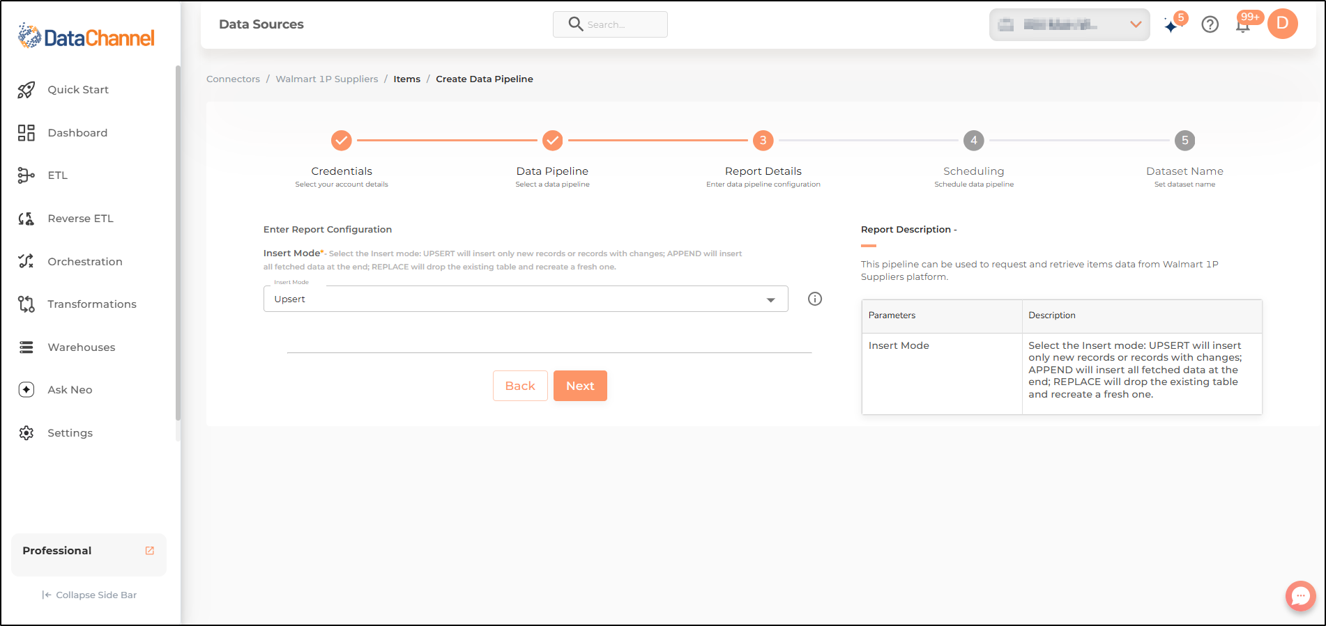Screen dimensions: 1326x626
Task: Open the user avatar D menu
Action: [1283, 24]
